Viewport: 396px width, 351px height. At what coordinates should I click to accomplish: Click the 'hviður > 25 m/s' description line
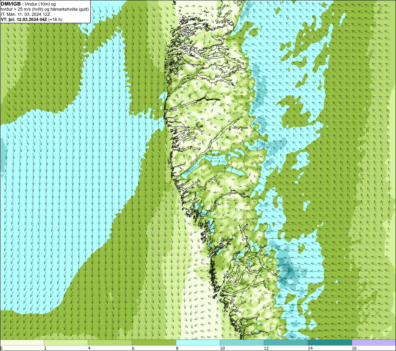click(x=45, y=9)
